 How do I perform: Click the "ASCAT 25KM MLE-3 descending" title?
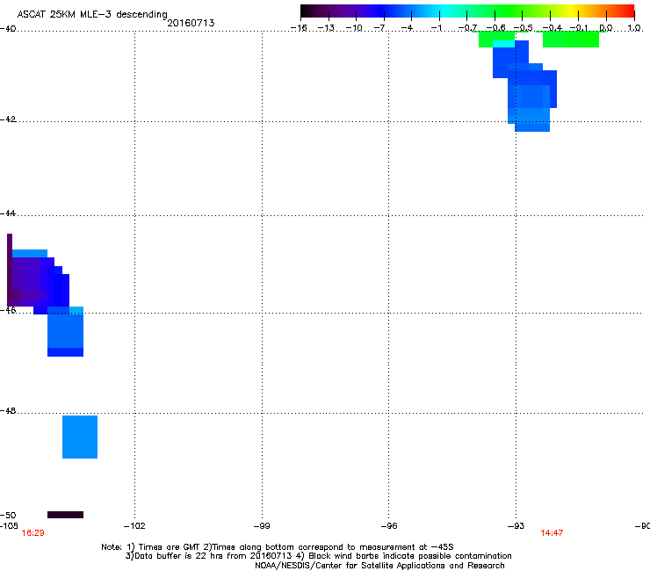(92, 14)
